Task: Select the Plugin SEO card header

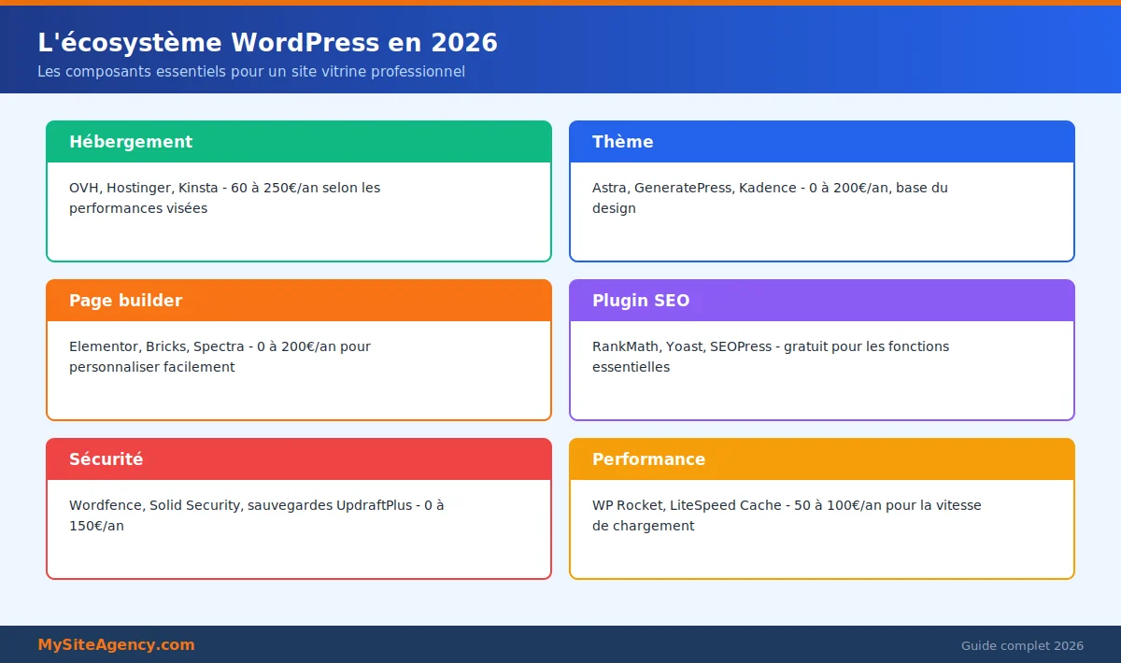Action: [822, 301]
